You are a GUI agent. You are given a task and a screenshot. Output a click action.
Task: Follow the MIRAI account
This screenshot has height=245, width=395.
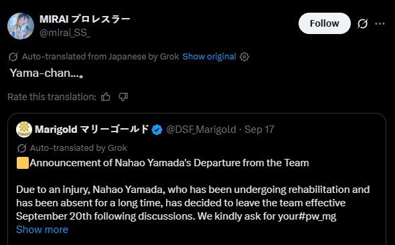coord(325,23)
